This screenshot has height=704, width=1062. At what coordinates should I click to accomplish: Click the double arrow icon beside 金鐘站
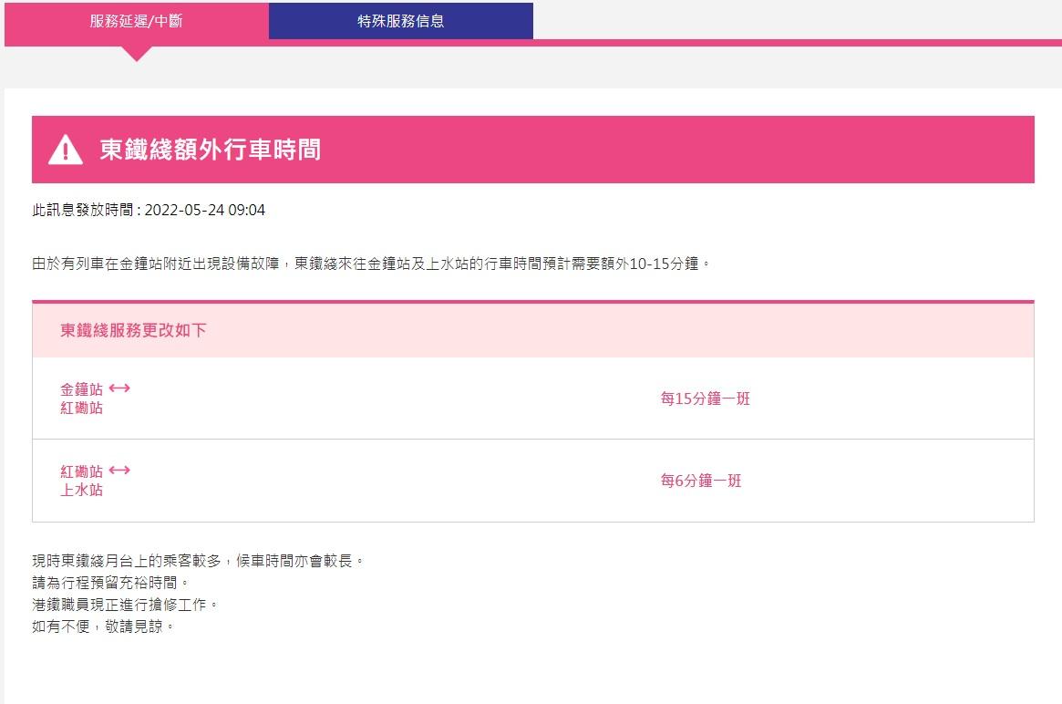[119, 388]
